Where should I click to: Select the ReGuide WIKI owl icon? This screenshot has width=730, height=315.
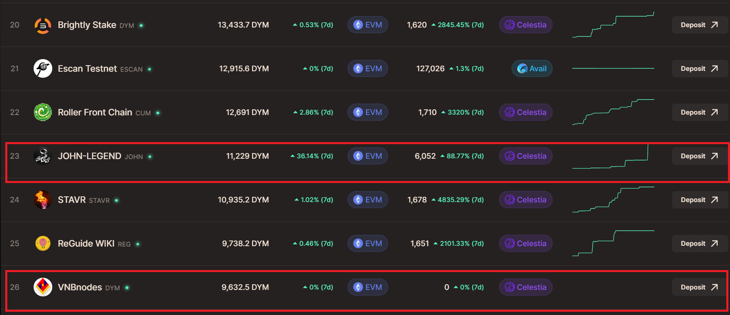(43, 243)
